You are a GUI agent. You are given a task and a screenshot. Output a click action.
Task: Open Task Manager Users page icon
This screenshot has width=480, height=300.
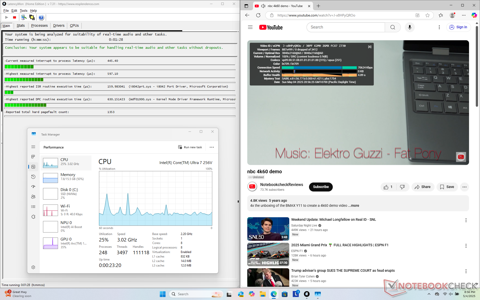(x=33, y=196)
